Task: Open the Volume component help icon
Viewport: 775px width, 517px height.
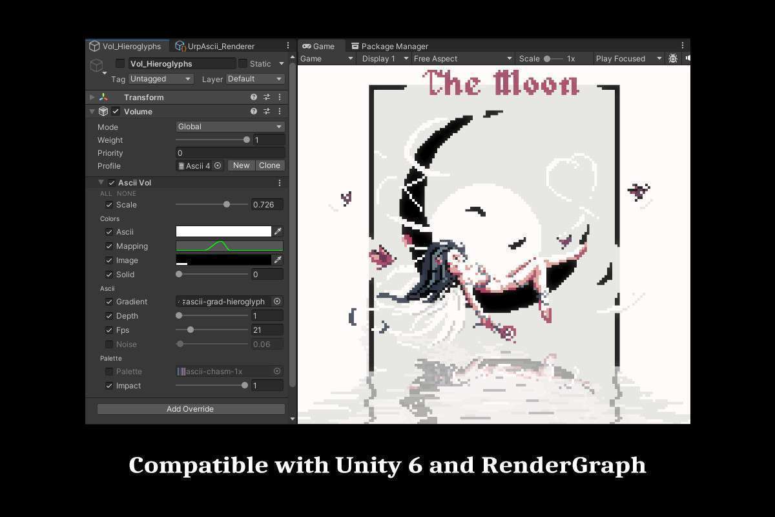Action: click(254, 111)
